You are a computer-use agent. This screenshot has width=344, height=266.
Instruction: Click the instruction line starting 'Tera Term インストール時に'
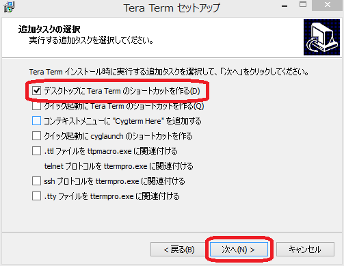click(169, 72)
